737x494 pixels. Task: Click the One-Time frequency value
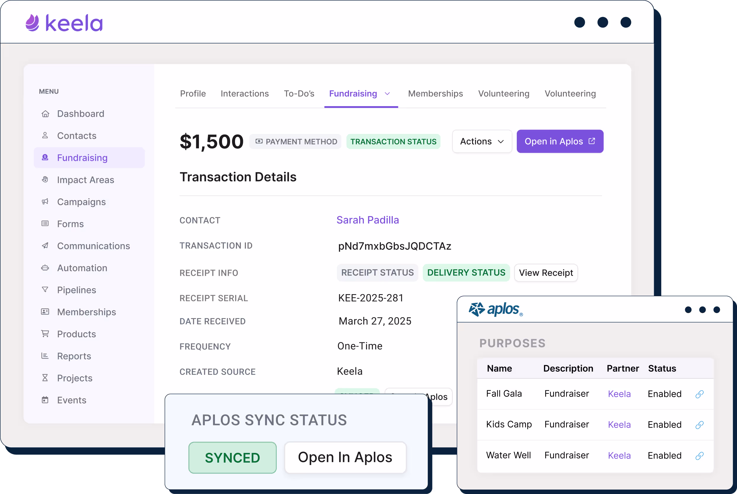pyautogui.click(x=360, y=346)
